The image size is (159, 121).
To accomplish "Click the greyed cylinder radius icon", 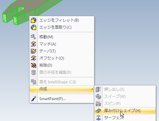I will tap(34, 72).
